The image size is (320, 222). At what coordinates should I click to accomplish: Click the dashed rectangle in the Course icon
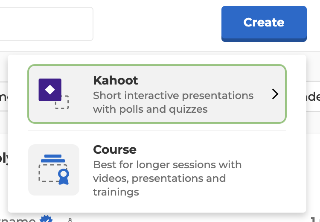(53, 173)
